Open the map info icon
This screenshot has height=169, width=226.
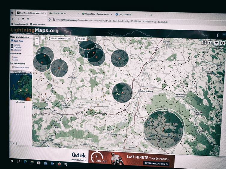[x=43, y=38]
